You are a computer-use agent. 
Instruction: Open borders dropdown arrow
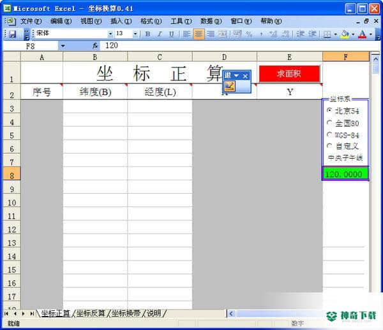[335, 34]
